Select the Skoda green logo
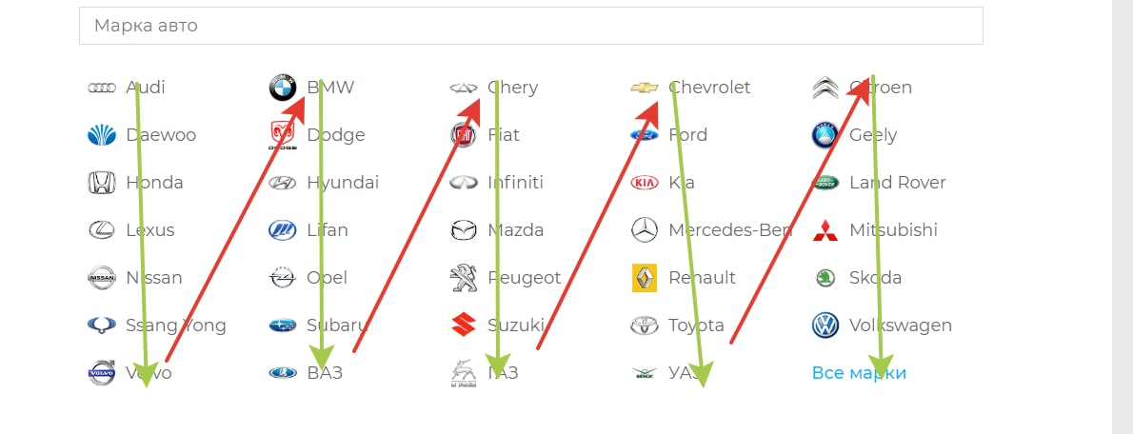The height and width of the screenshot is (434, 1133). tap(825, 278)
